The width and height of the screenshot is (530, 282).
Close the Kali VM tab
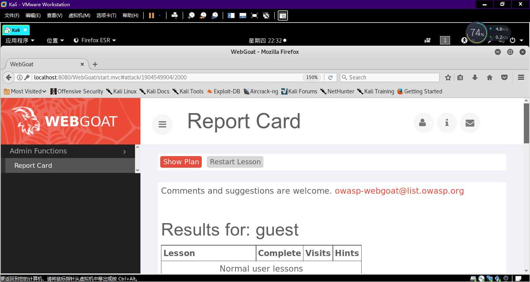click(25, 30)
